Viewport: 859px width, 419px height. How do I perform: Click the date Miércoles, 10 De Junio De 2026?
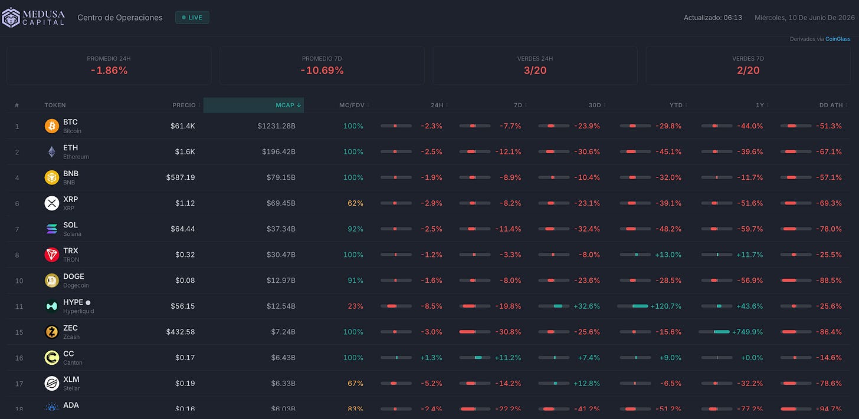click(804, 18)
